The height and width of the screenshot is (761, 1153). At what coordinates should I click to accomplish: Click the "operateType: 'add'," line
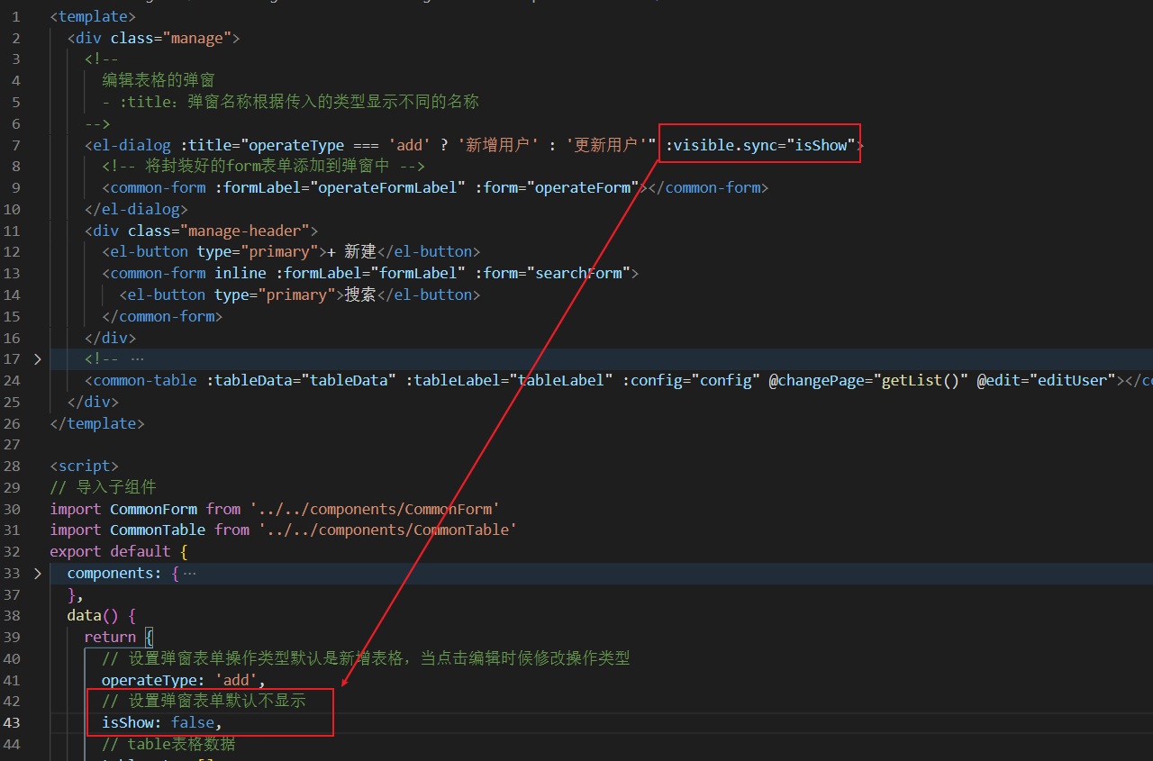point(183,680)
